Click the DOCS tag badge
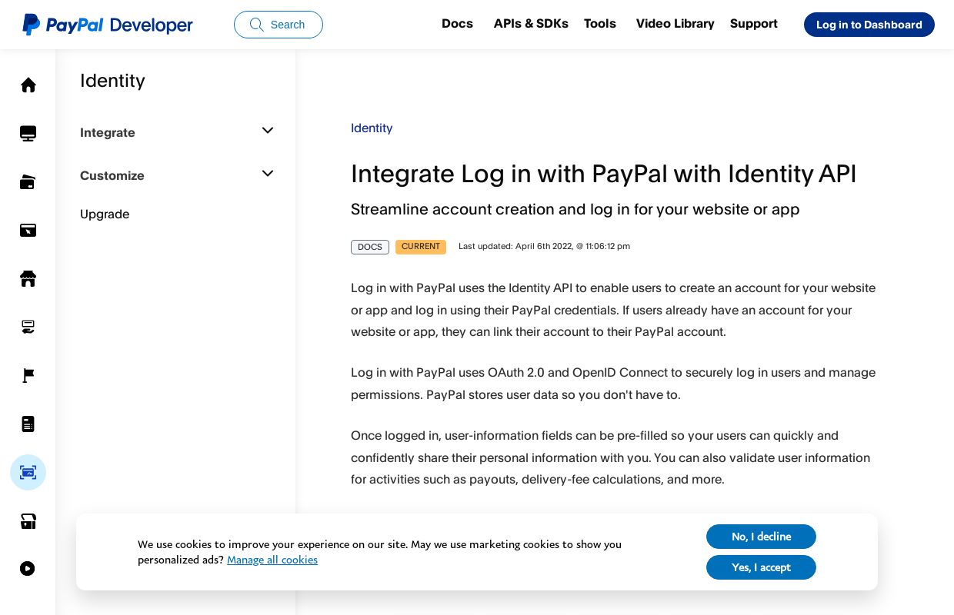The height and width of the screenshot is (615, 954). pos(370,247)
